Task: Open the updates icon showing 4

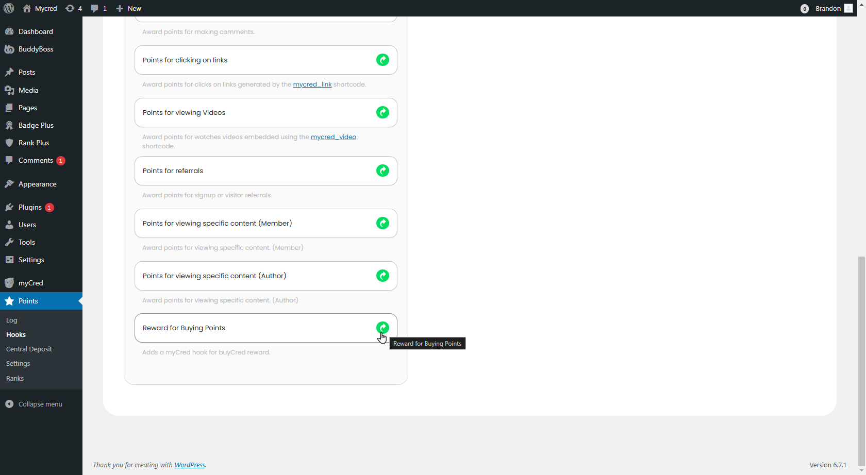Action: [74, 8]
